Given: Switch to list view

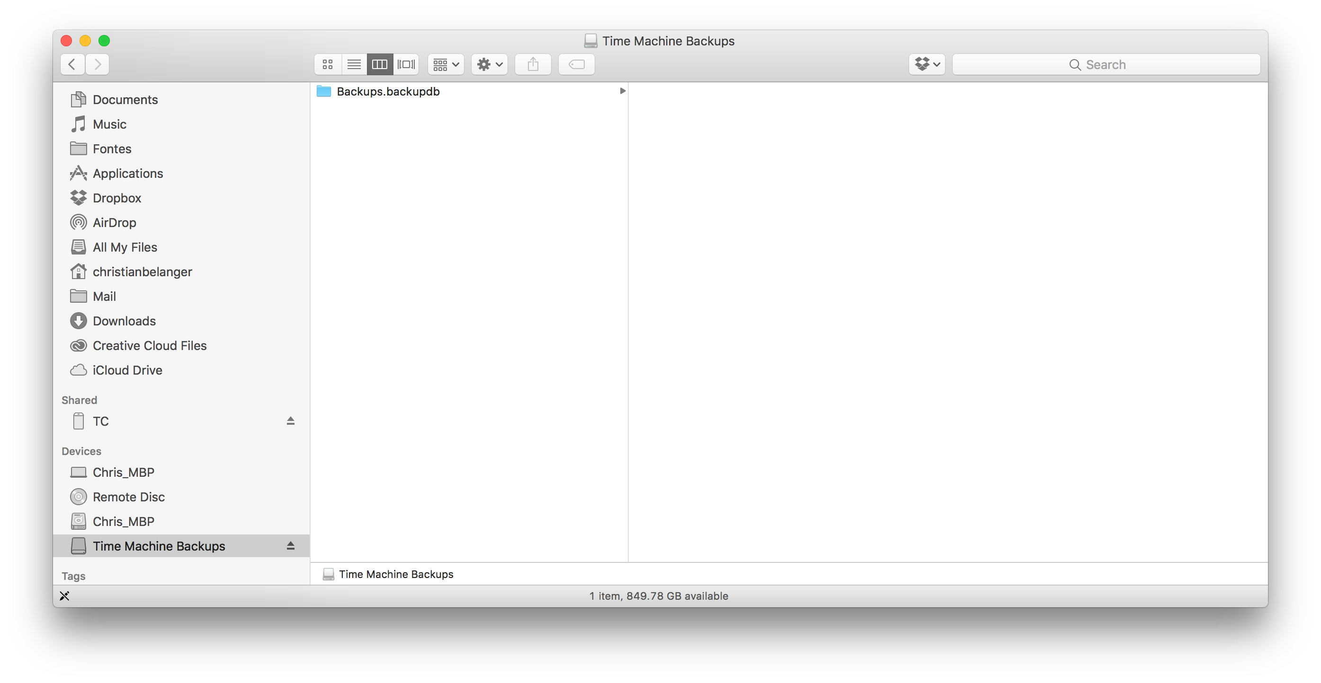Looking at the screenshot, I should pyautogui.click(x=354, y=64).
